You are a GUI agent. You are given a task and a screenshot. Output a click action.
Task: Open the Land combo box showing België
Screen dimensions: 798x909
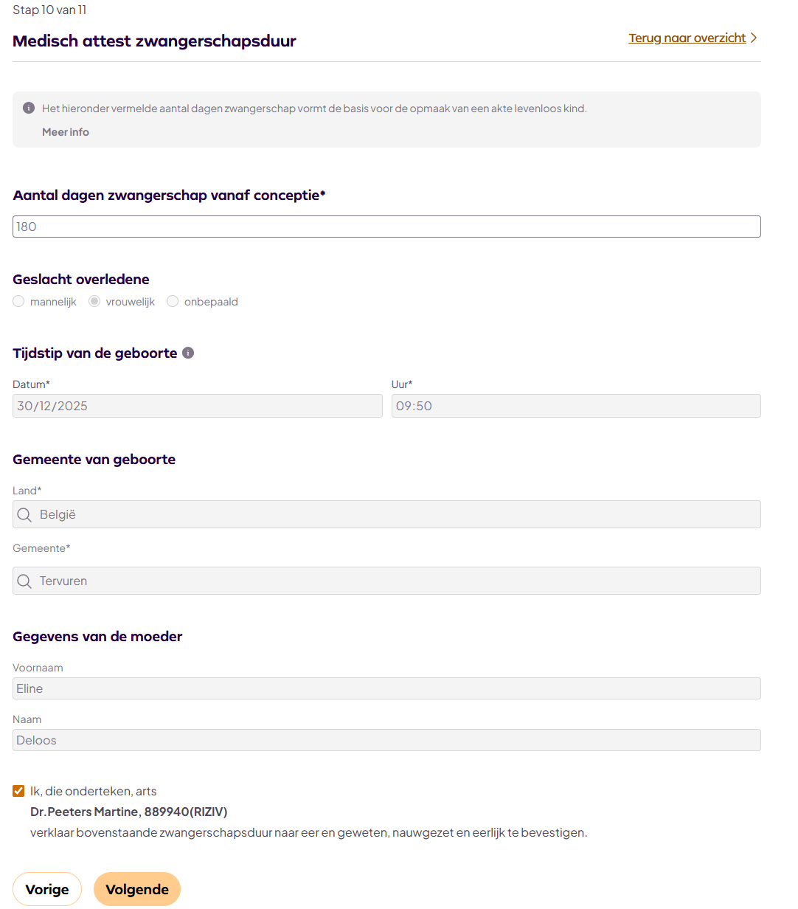click(x=398, y=515)
